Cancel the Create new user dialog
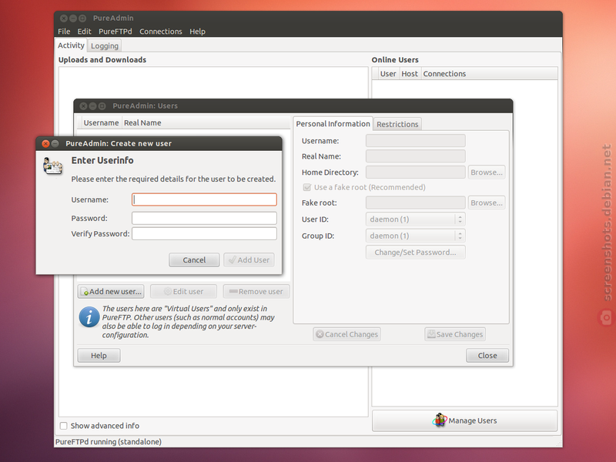The height and width of the screenshot is (462, 616). pyautogui.click(x=194, y=260)
